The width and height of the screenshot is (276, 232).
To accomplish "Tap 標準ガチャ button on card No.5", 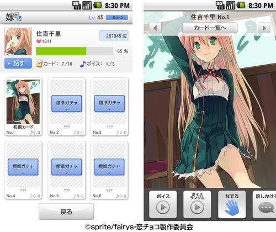I will tap(67, 167).
